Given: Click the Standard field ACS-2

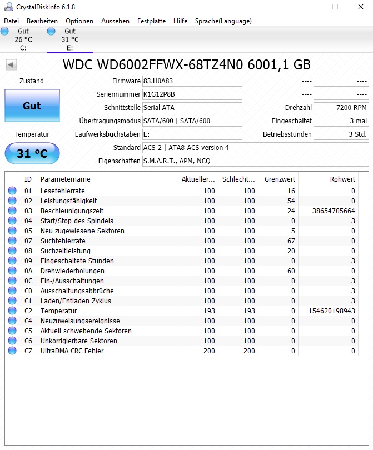Looking at the screenshot, I should pyautogui.click(x=256, y=148).
